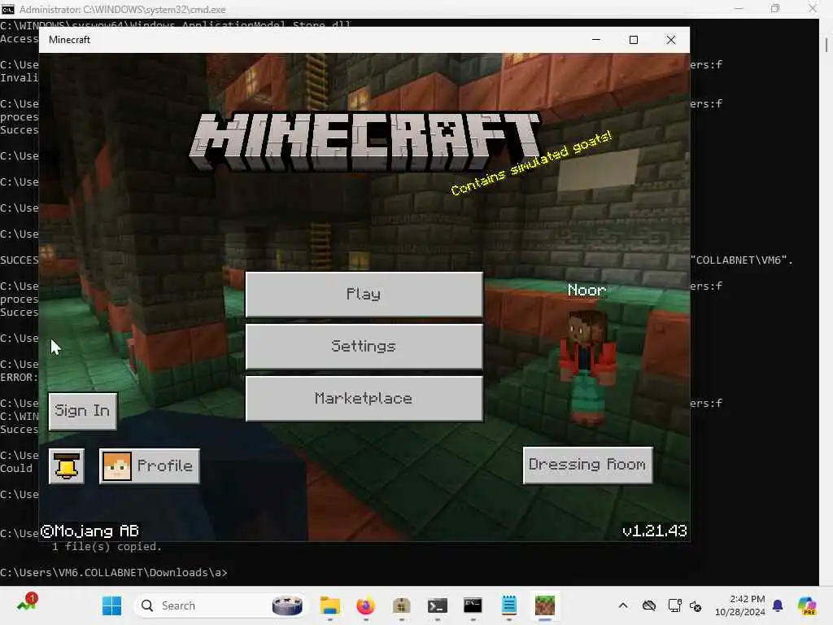Click the version number v1.21.43
833x625 pixels.
coord(655,531)
